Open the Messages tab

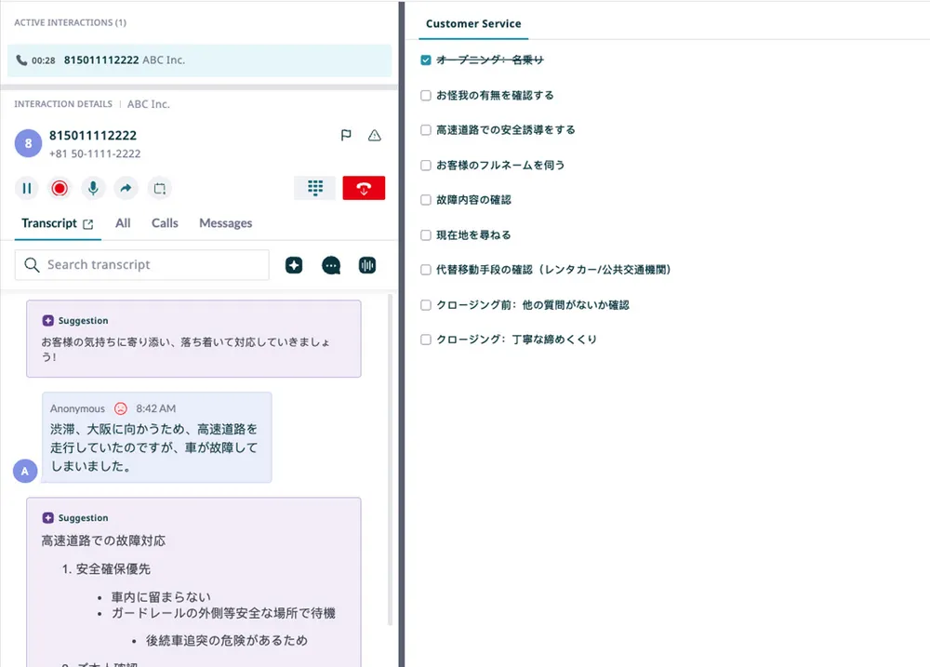[x=225, y=223]
